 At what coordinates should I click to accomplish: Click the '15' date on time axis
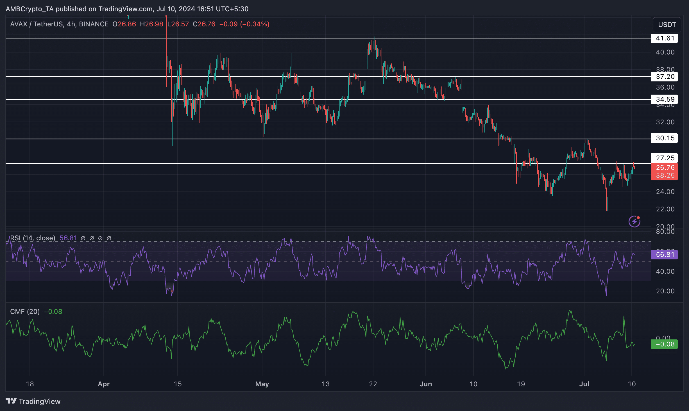(178, 384)
